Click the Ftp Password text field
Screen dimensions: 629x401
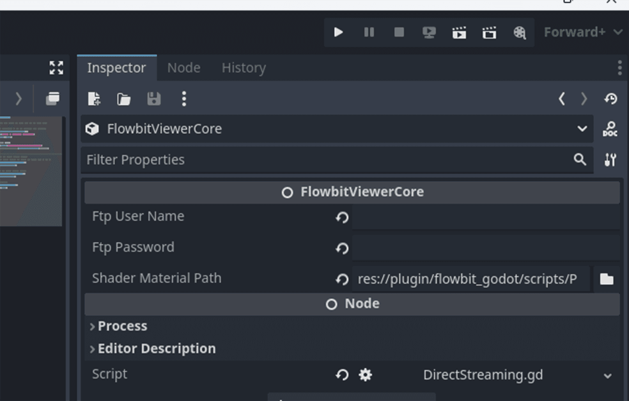tap(486, 248)
